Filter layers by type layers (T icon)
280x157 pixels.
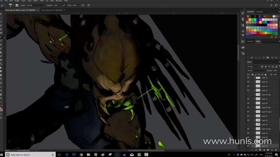pyautogui.click(x=269, y=67)
